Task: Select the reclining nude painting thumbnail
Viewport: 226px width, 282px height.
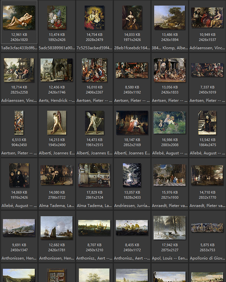Action: pos(19,17)
